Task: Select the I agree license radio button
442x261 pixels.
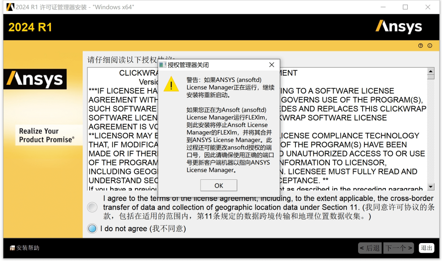Action: [x=92, y=207]
